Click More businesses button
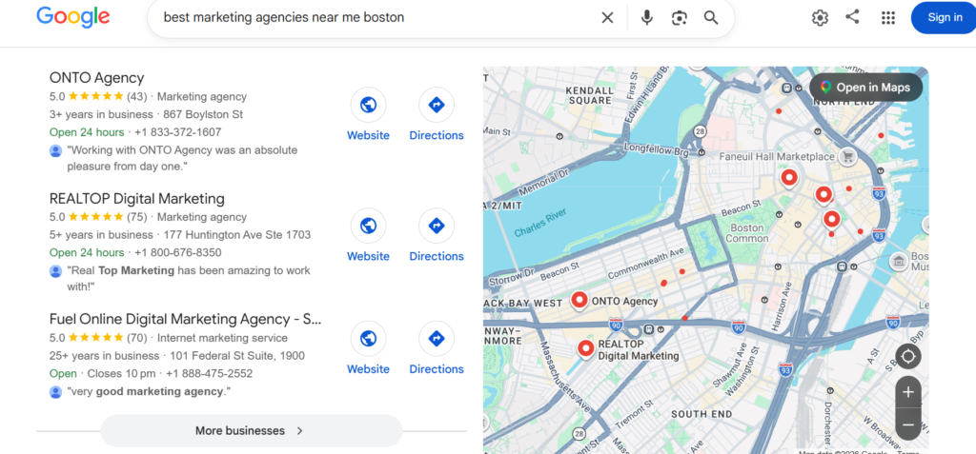Image resolution: width=976 pixels, height=454 pixels. tap(252, 430)
